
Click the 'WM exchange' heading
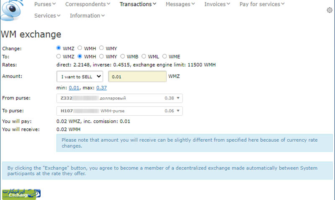pos(31,34)
